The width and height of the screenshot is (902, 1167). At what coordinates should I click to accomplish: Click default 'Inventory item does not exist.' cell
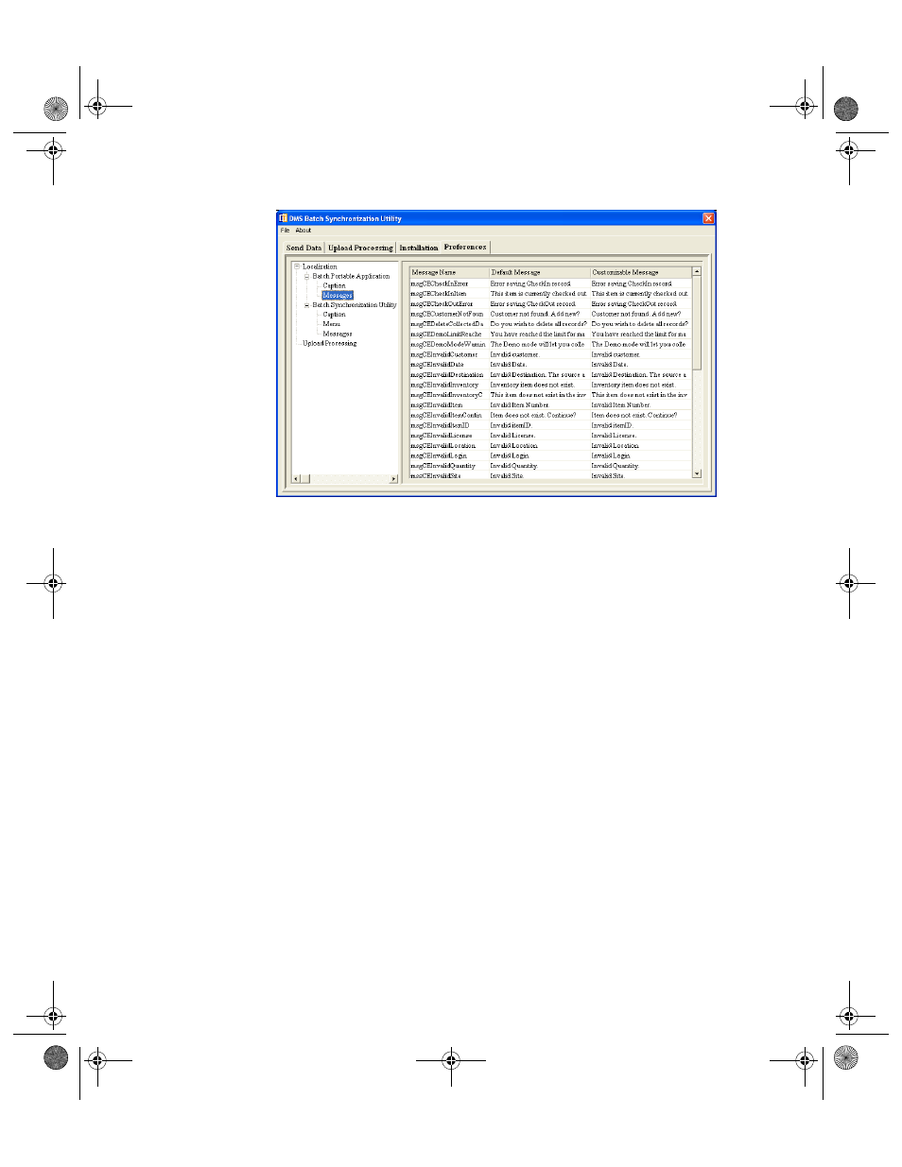pyautogui.click(x=539, y=385)
